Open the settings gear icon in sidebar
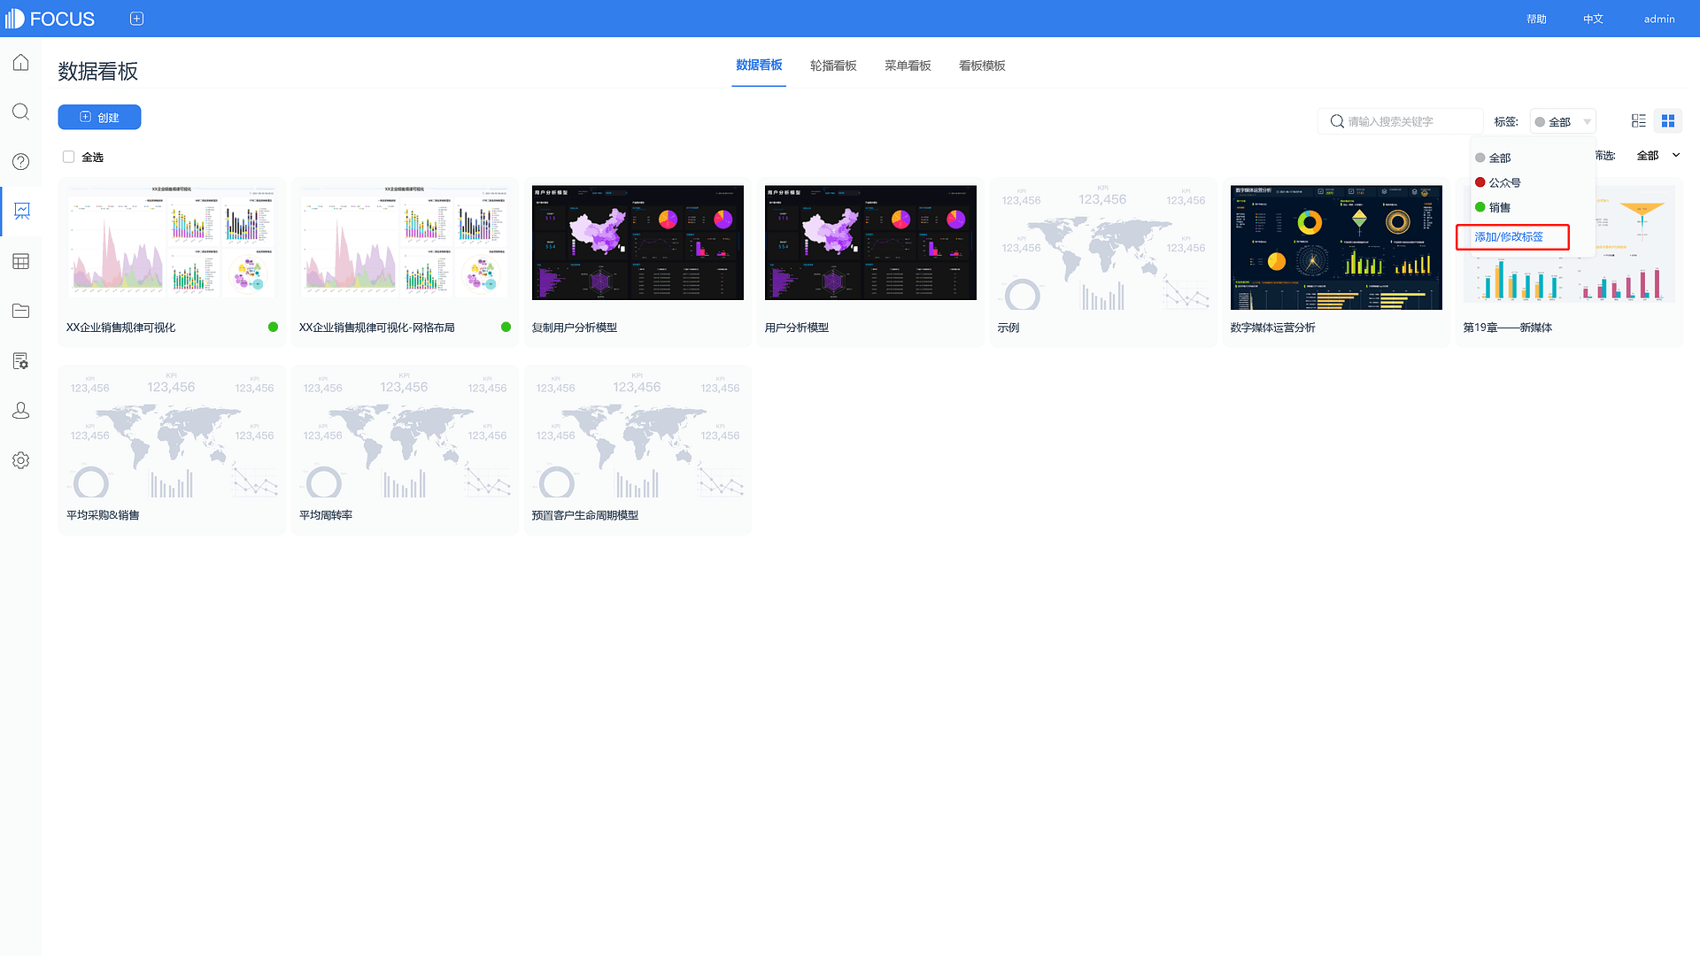 point(21,460)
